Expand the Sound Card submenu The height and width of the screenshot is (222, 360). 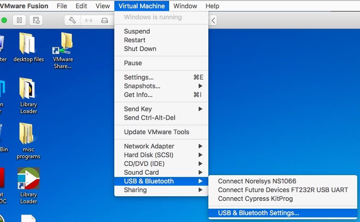[x=161, y=172]
